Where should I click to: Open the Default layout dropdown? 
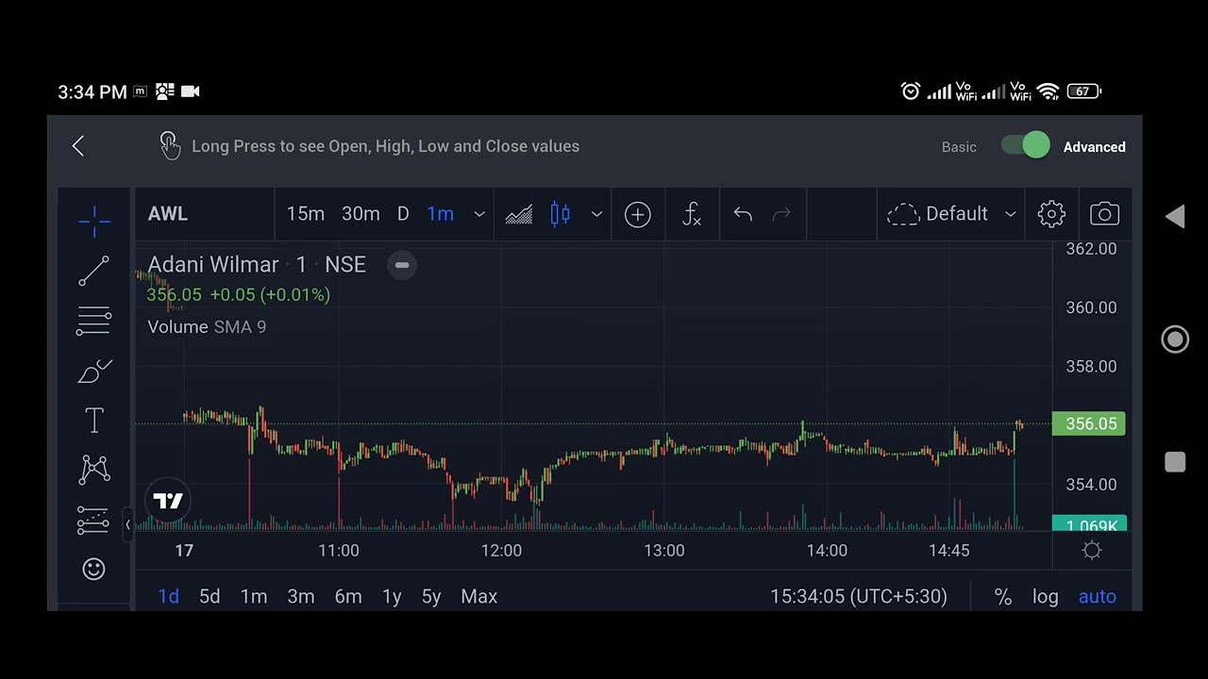(x=951, y=214)
